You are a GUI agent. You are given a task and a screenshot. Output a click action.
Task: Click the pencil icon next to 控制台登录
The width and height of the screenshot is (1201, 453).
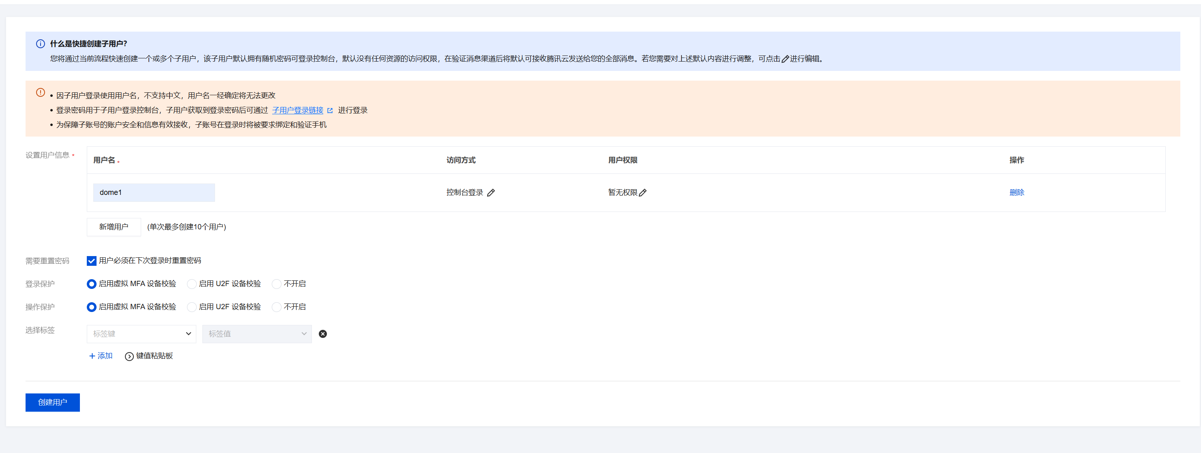pyautogui.click(x=491, y=193)
